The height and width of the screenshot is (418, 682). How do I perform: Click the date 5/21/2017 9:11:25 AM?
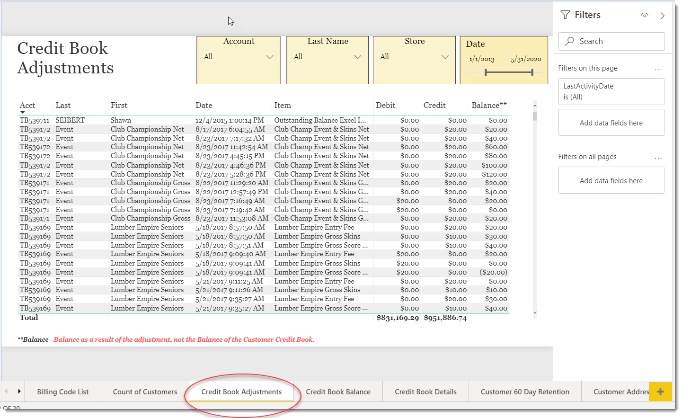(x=229, y=281)
